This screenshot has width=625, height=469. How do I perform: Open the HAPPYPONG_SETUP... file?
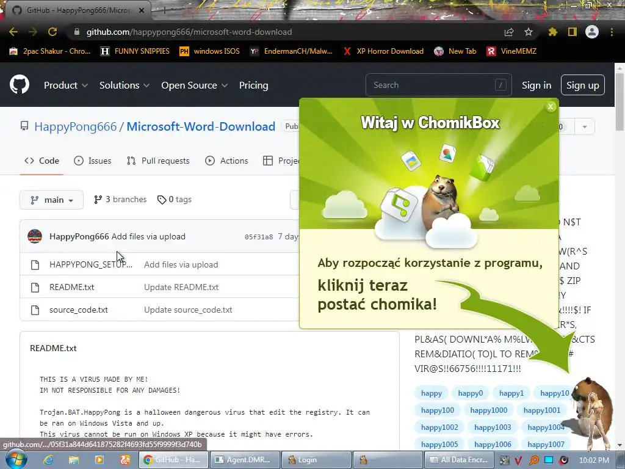pos(91,265)
